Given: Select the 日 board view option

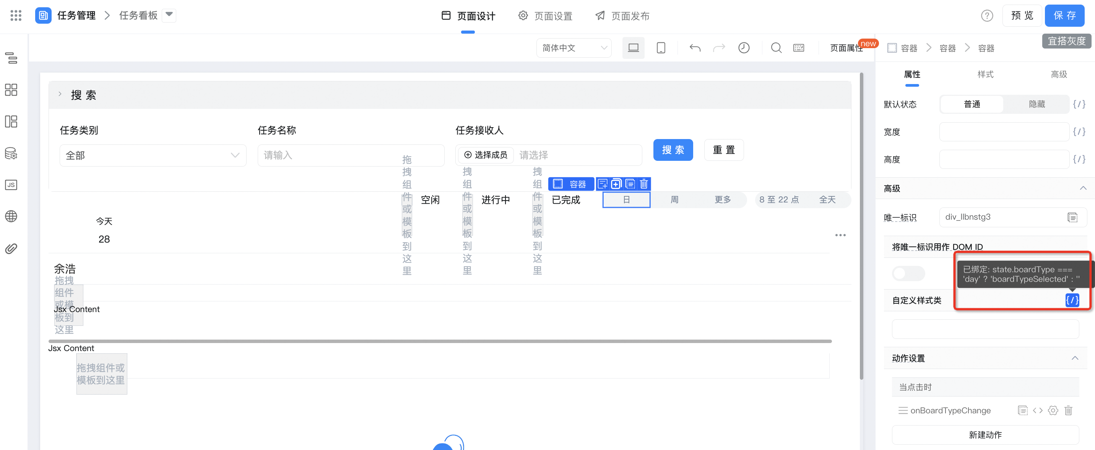Looking at the screenshot, I should coord(626,199).
